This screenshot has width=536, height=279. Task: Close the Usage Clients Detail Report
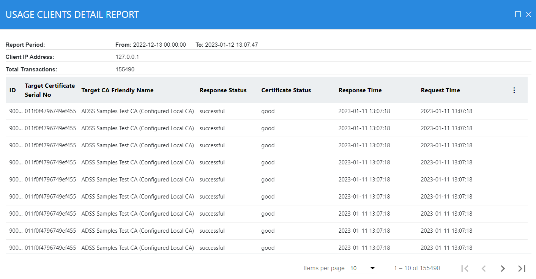pos(528,14)
